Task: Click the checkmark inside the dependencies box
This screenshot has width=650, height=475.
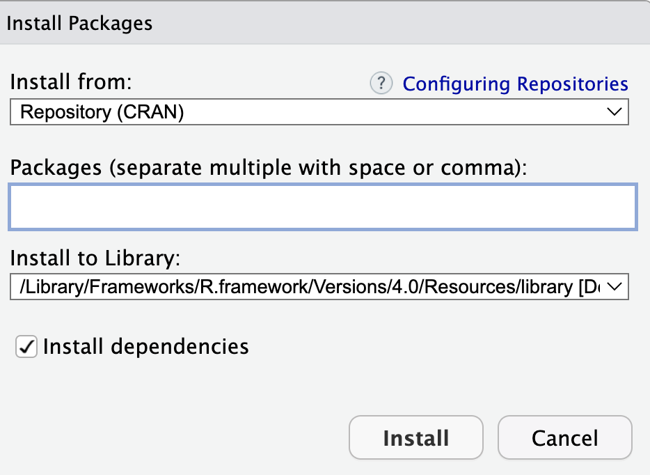Action: point(26,346)
